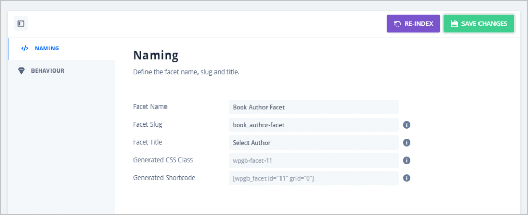Click the Generated Shortcode field
528x215 pixels.
point(313,178)
